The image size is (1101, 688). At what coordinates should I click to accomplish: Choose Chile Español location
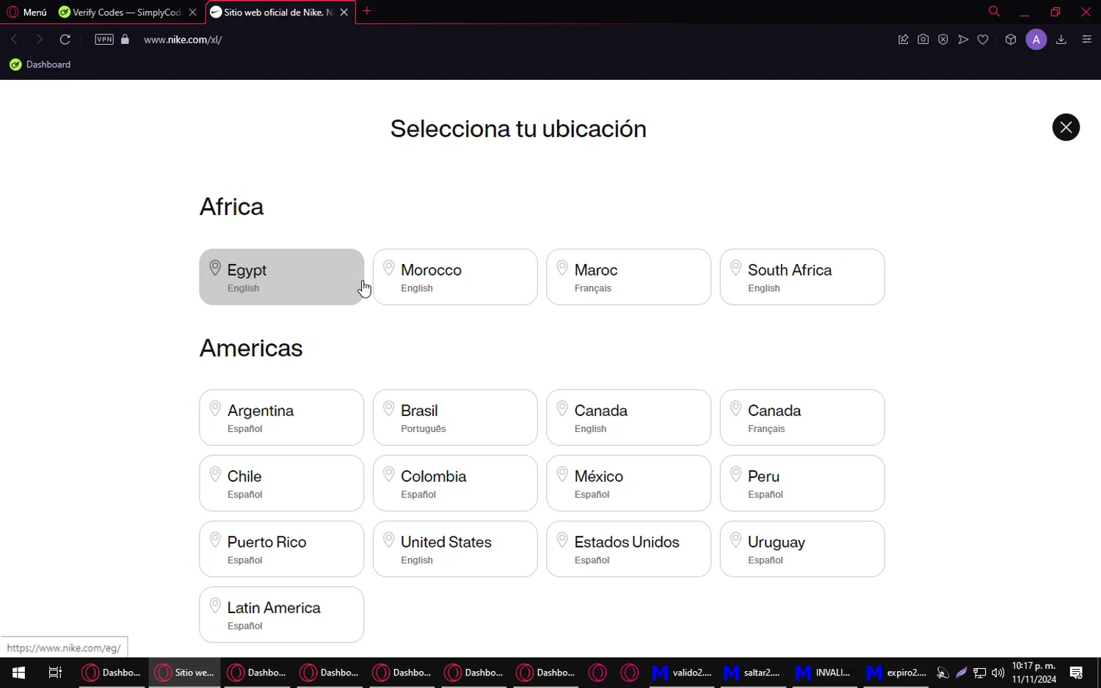pos(281,483)
